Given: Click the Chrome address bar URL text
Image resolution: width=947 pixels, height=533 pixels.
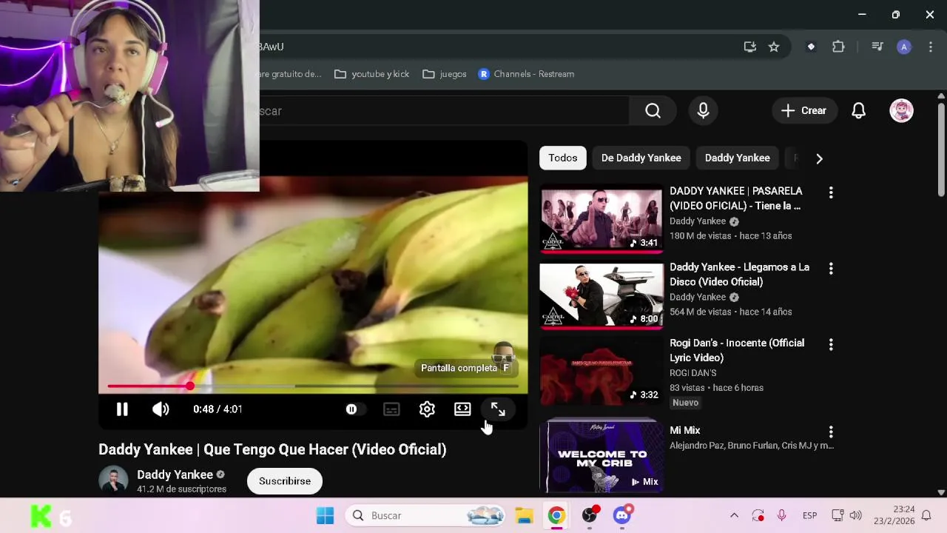Looking at the screenshot, I should pyautogui.click(x=271, y=47).
